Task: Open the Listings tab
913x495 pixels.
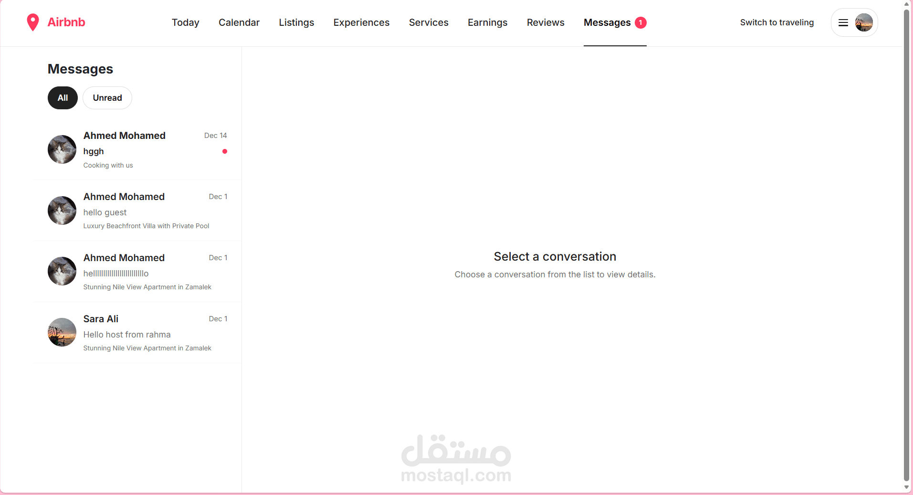Action: pos(296,22)
